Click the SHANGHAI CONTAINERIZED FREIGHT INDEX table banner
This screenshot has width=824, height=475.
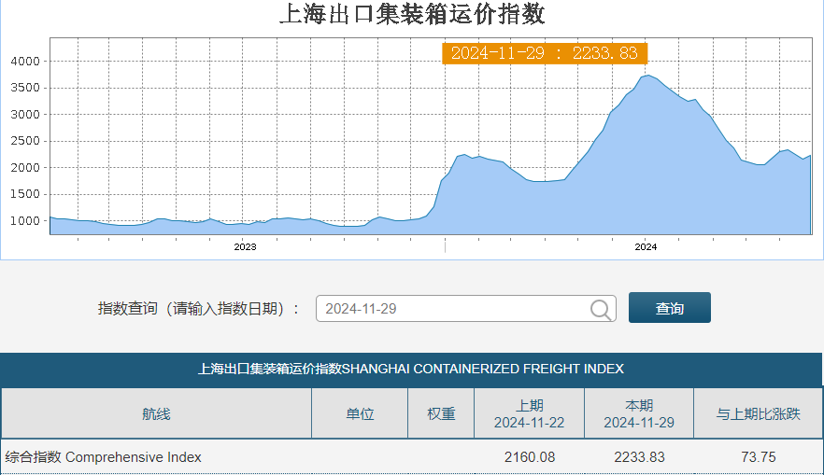(x=411, y=369)
